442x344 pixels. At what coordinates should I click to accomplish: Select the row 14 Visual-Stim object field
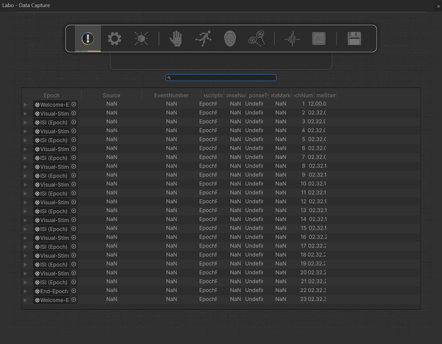55,220
